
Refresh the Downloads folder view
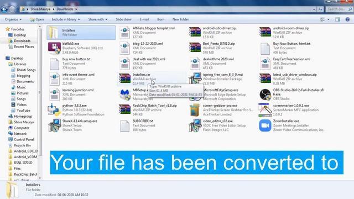point(320,9)
